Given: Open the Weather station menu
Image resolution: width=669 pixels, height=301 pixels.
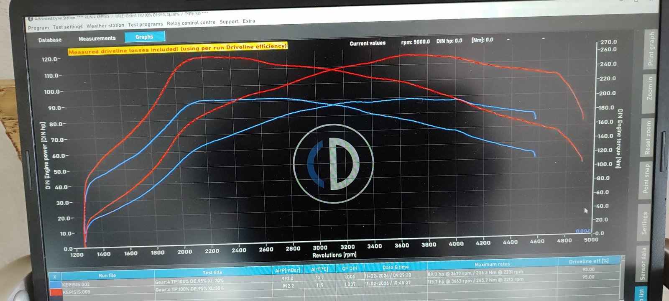Looking at the screenshot, I should (105, 26).
